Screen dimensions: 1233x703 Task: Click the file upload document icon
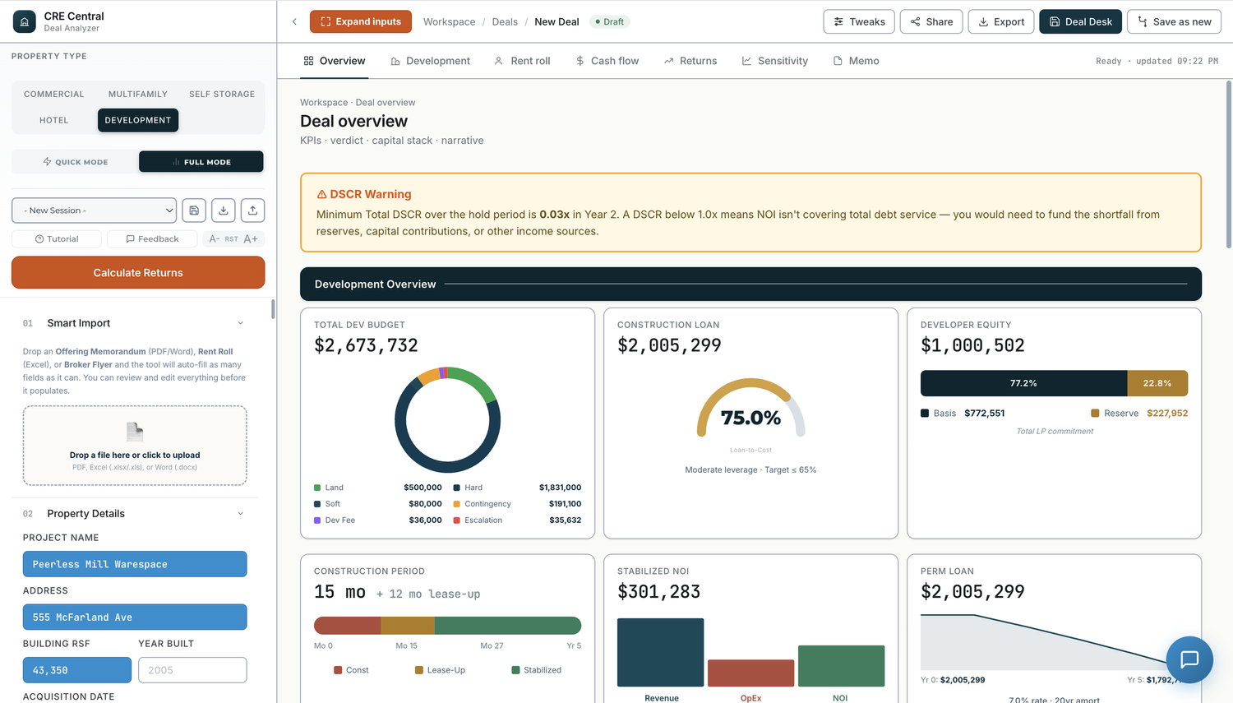[x=135, y=432]
